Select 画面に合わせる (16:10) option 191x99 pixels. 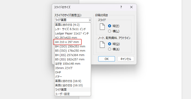coord(73,85)
